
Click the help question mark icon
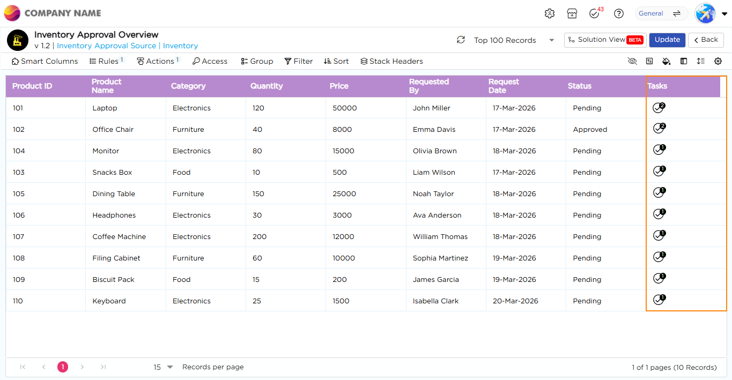(619, 14)
